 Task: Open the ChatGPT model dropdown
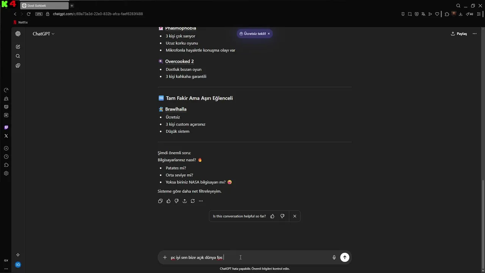(43, 34)
